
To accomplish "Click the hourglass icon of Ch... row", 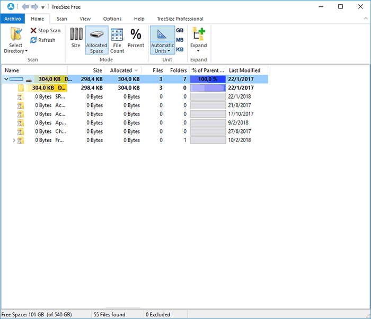I will 21,131.
